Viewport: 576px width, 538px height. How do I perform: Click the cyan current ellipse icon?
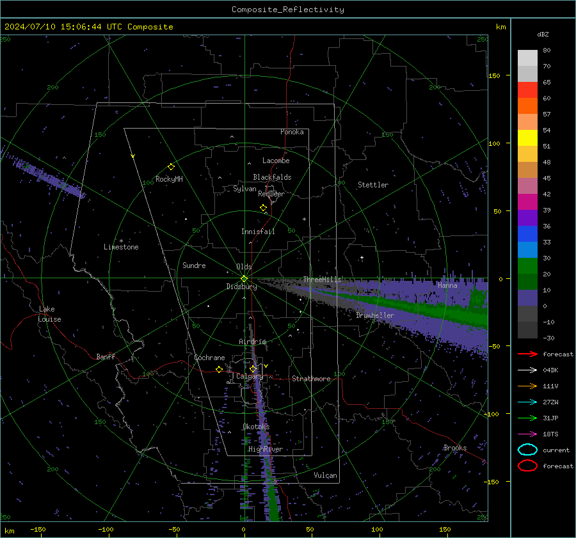coord(527,450)
